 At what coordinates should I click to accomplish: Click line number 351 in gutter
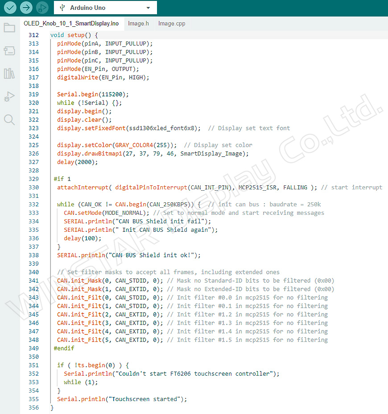33,365
